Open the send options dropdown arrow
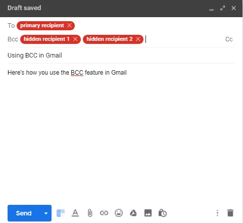 (x=46, y=213)
